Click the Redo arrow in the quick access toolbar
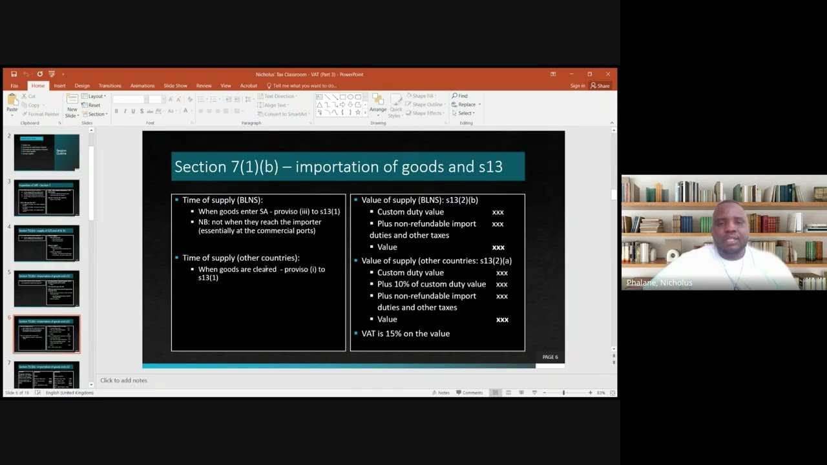 pyautogui.click(x=39, y=74)
